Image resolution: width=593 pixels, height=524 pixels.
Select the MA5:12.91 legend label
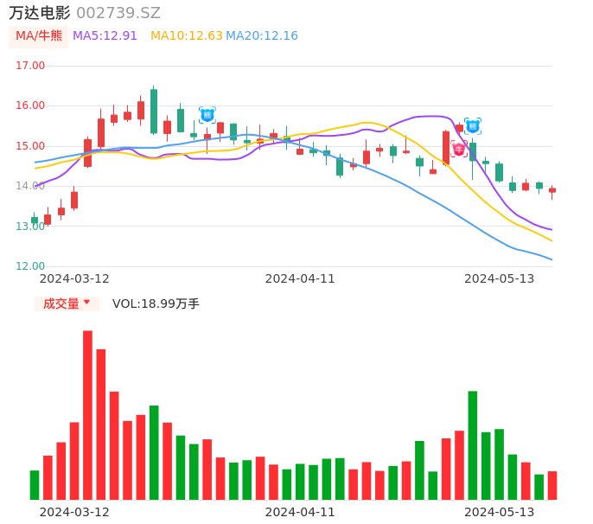[x=105, y=36]
